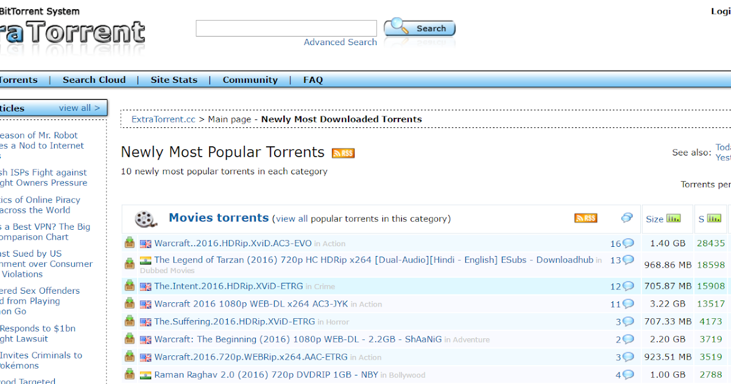Open RSS feed next to Newly Most Popular Torrents
731x384 pixels.
[342, 152]
